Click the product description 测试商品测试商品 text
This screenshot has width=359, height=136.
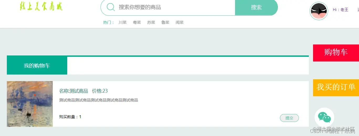[x=98, y=100]
